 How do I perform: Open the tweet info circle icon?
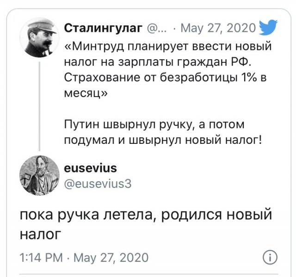tap(269, 257)
